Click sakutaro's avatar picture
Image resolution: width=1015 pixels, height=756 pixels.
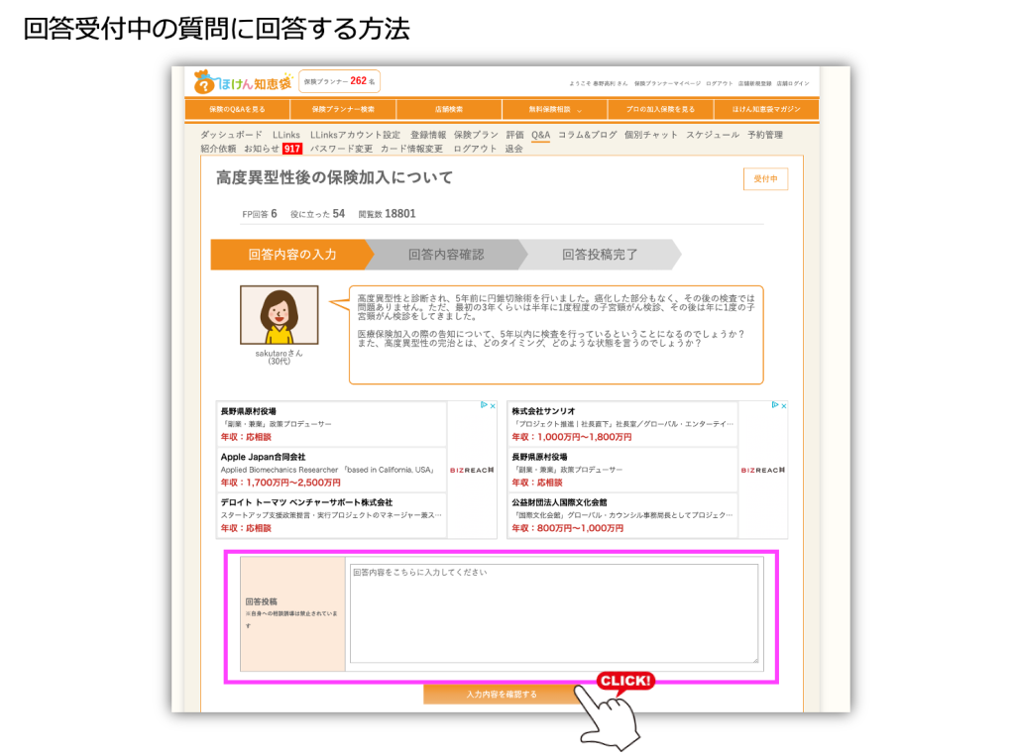279,314
